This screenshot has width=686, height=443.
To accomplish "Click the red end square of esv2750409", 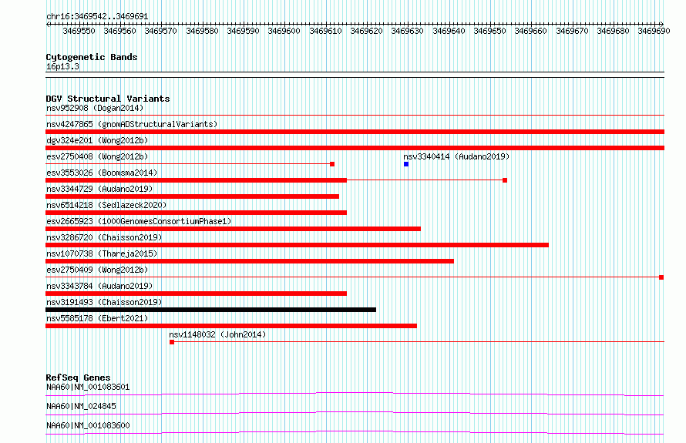I will pos(661,277).
